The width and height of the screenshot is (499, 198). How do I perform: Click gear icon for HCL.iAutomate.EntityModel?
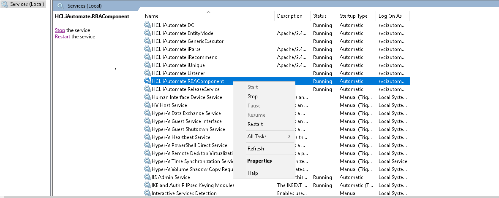coord(147,33)
